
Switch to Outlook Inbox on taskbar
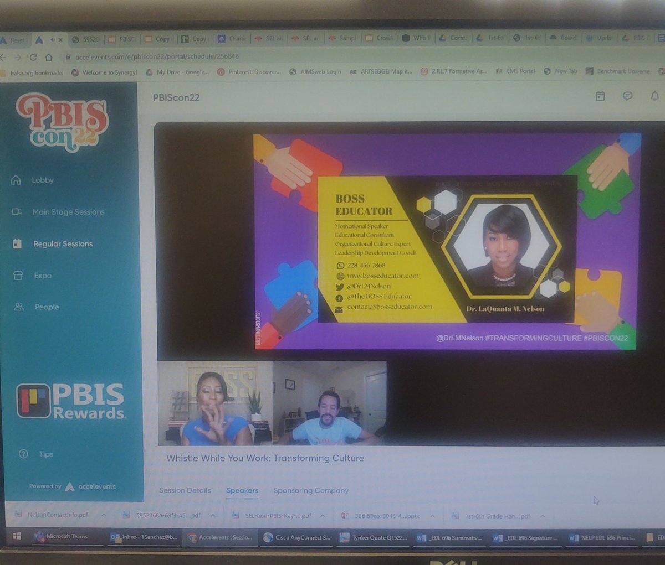(144, 537)
